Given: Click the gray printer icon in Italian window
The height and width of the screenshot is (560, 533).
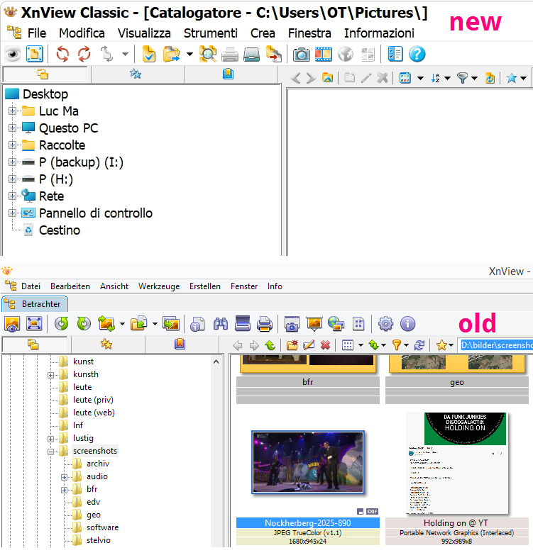Looking at the screenshot, I should pos(229,55).
